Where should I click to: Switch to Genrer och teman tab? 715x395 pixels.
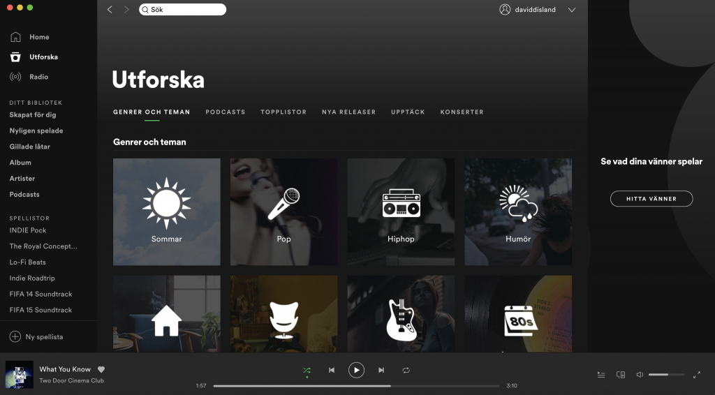pyautogui.click(x=152, y=112)
